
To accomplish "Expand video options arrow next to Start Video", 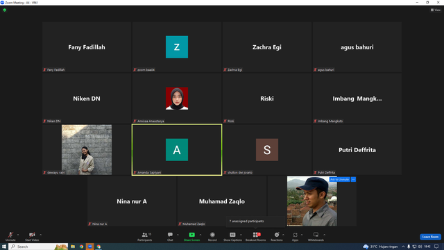I will tap(40, 235).
